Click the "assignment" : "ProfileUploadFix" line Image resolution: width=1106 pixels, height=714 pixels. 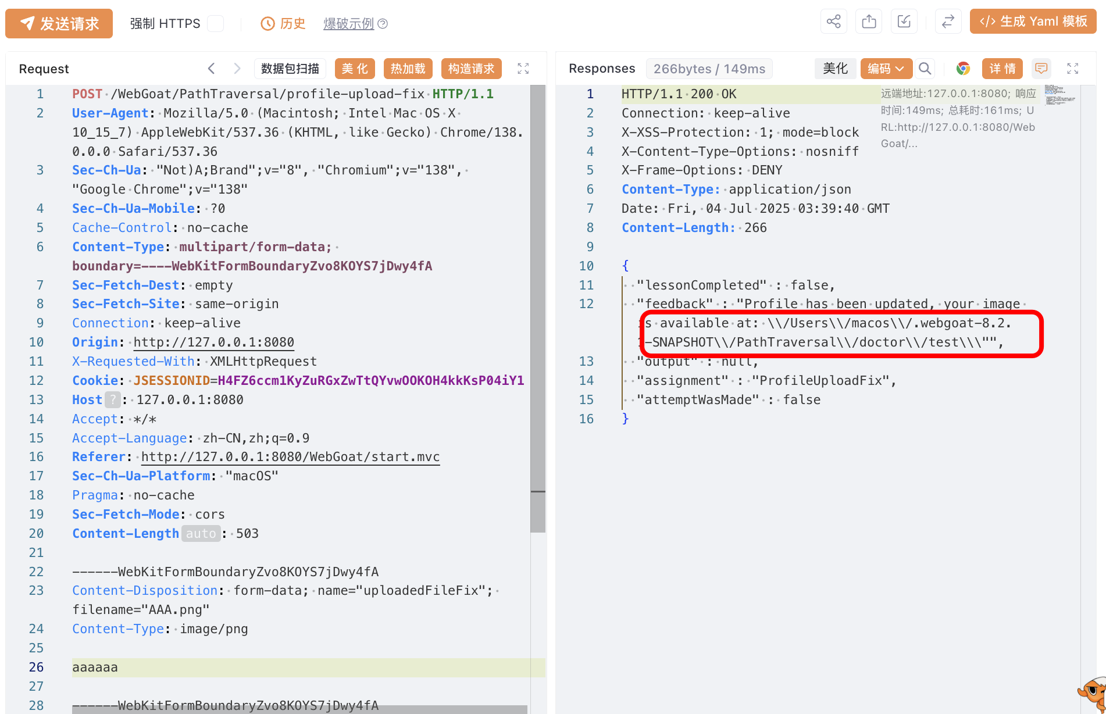(766, 381)
